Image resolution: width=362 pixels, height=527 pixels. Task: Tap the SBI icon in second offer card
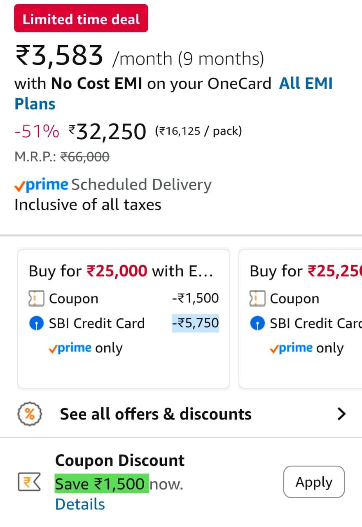click(257, 324)
